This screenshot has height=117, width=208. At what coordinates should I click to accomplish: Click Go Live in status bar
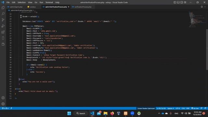point(195,108)
